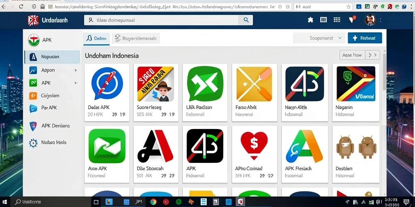Click the APK logo at sidebar top
Image resolution: width=415 pixels, height=207 pixels.
pyautogui.click(x=34, y=40)
